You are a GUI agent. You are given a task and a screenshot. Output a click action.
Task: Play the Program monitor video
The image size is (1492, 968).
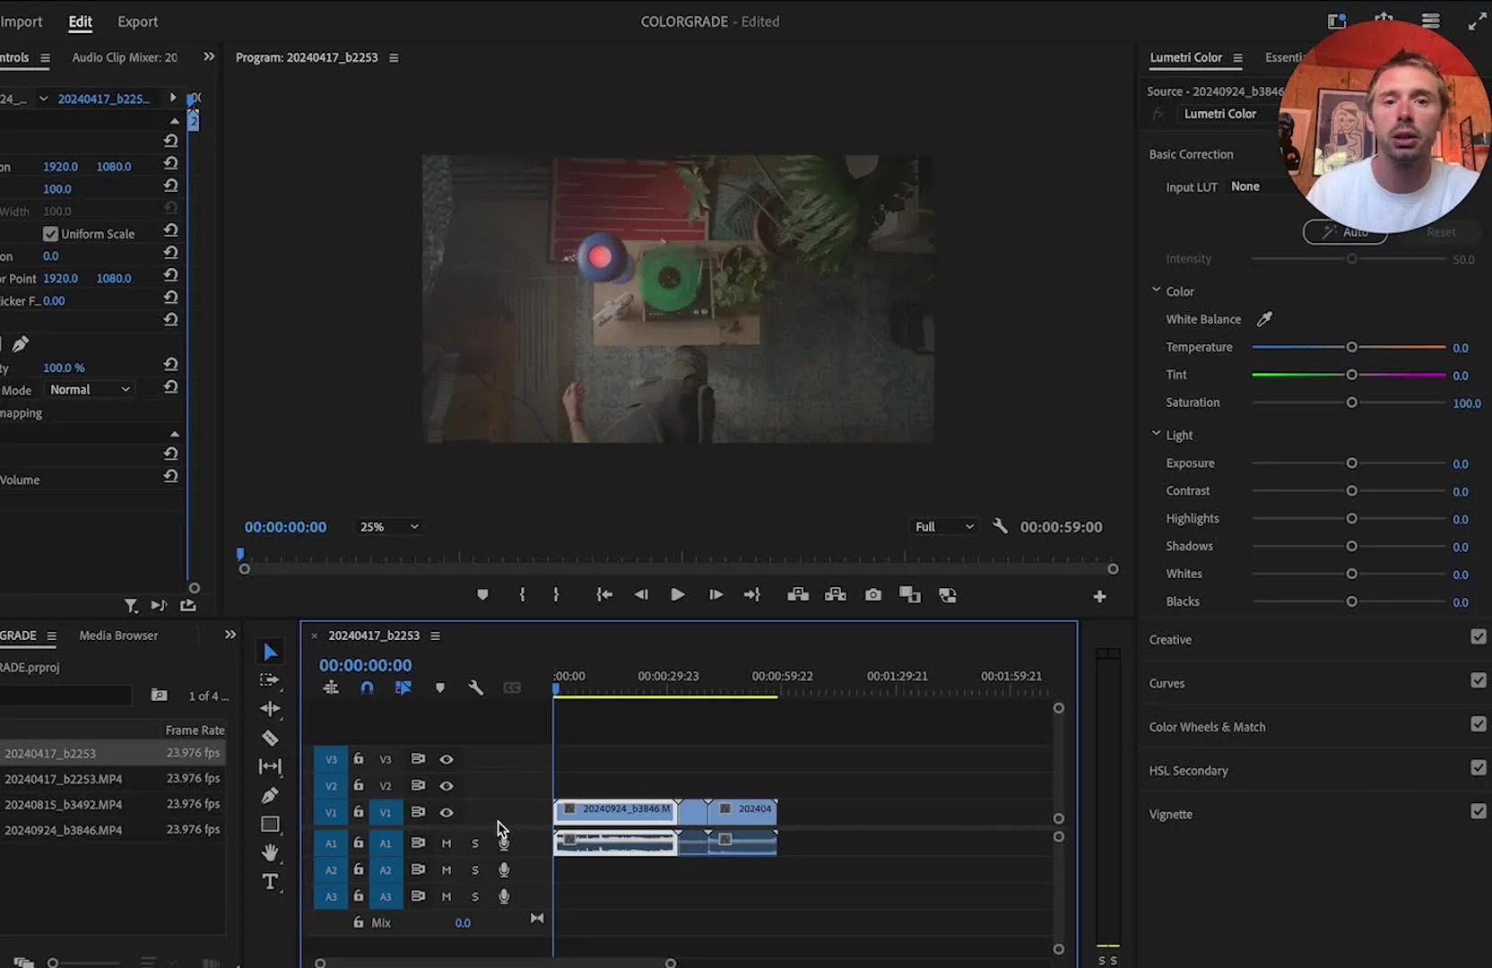click(678, 595)
